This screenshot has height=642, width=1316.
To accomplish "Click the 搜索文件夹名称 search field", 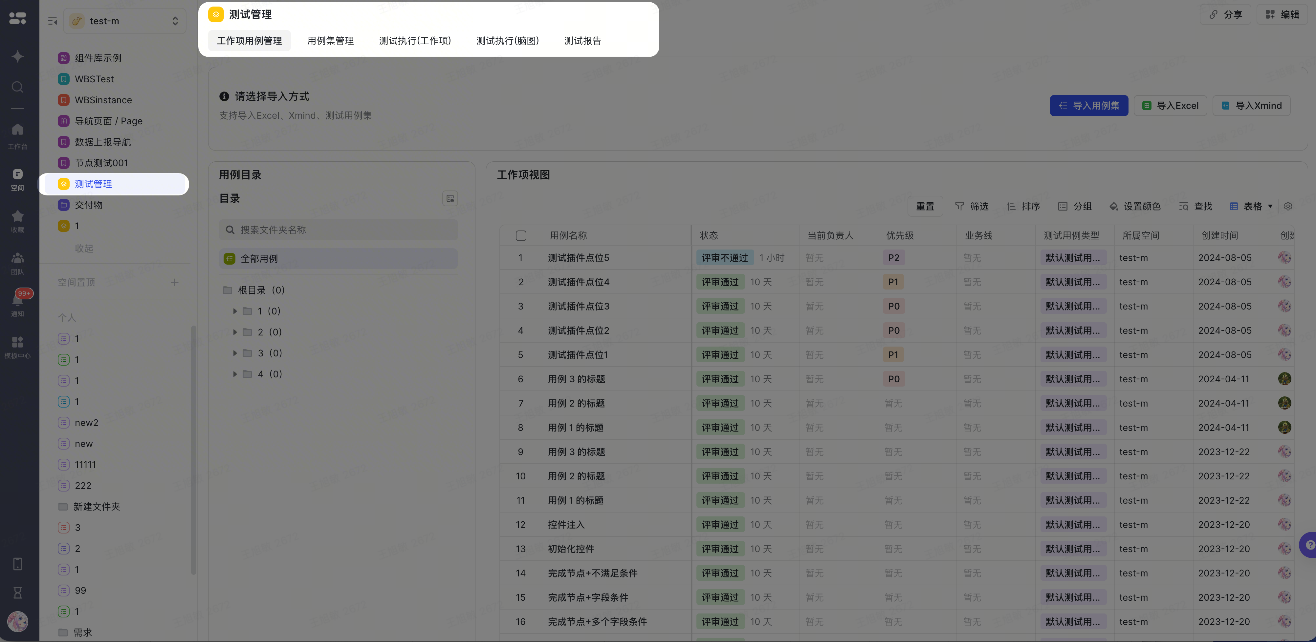I will (x=338, y=230).
